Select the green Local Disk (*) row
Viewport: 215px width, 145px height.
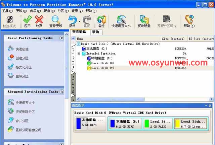[101, 63]
